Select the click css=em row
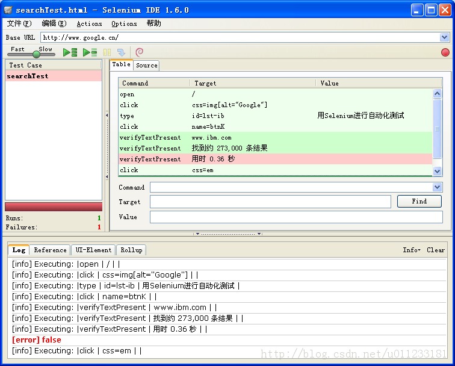The height and width of the screenshot is (366, 455). pyautogui.click(x=276, y=170)
